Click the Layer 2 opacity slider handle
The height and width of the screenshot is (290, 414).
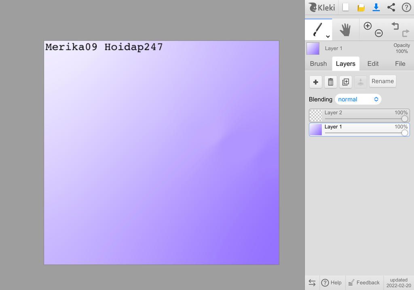[x=404, y=119]
